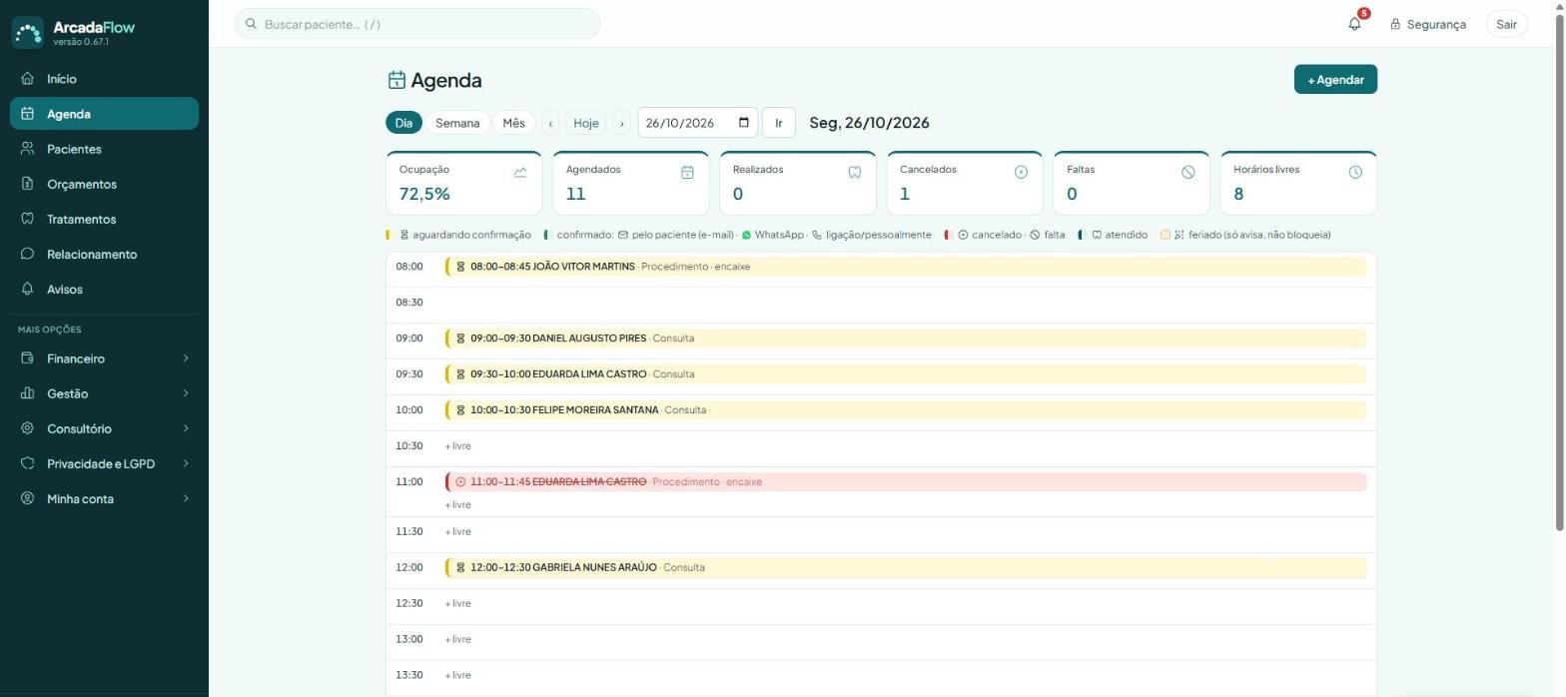Image resolution: width=1566 pixels, height=697 pixels.
Task: Click the lock icon beside Segurança
Action: click(x=1395, y=24)
